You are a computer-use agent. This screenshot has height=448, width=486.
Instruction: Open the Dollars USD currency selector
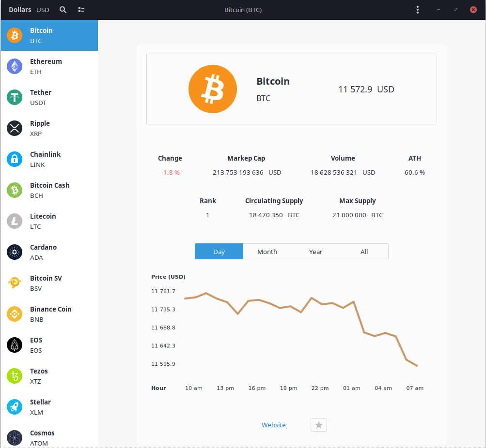coord(29,10)
